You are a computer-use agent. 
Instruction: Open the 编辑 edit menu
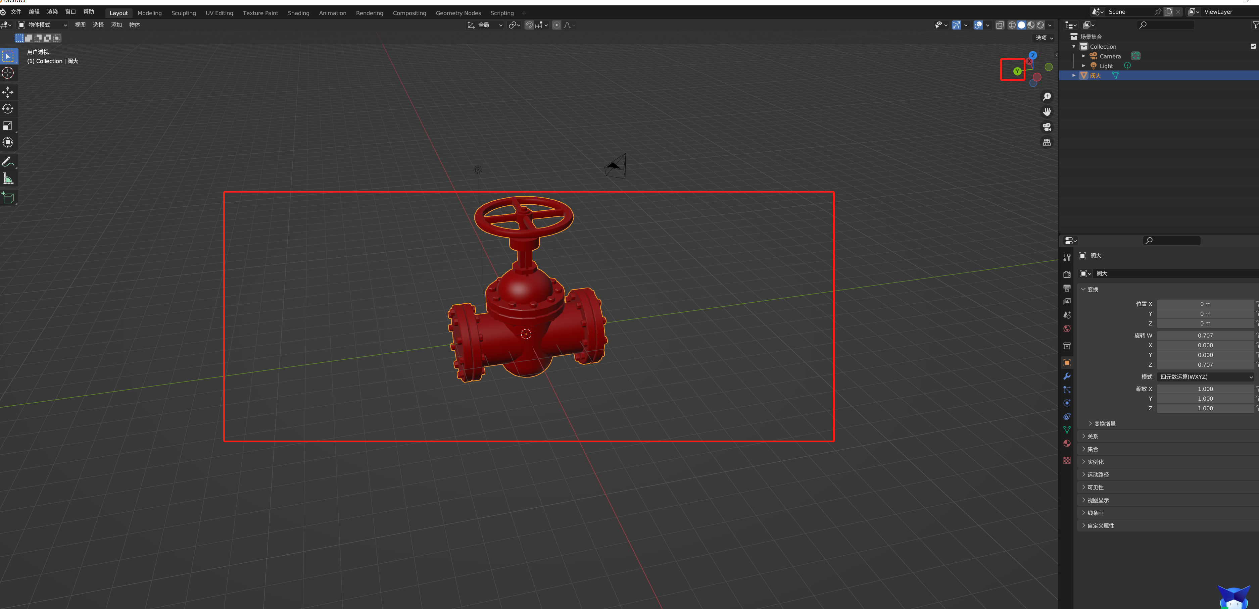[x=34, y=12]
